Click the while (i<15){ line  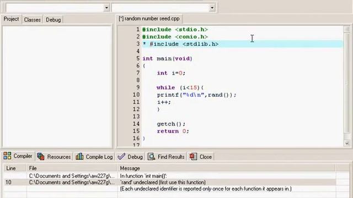(180, 87)
